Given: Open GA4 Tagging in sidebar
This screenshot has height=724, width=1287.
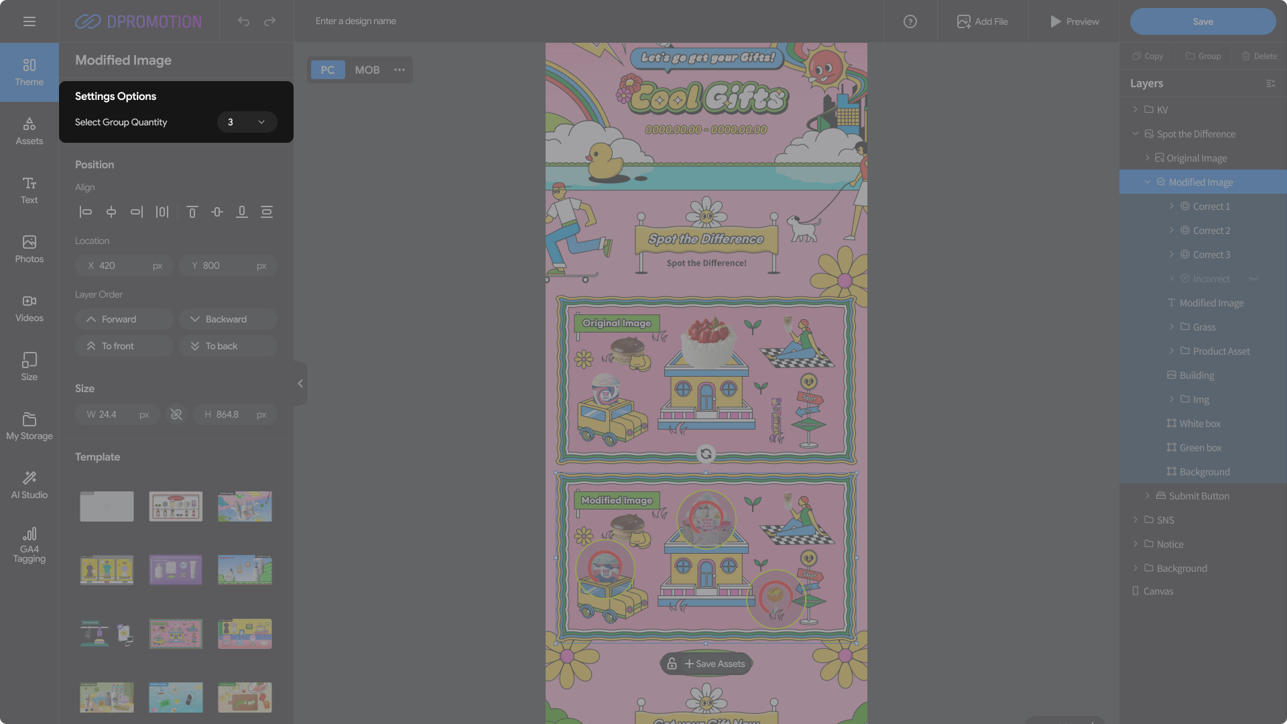Looking at the screenshot, I should click(x=29, y=544).
